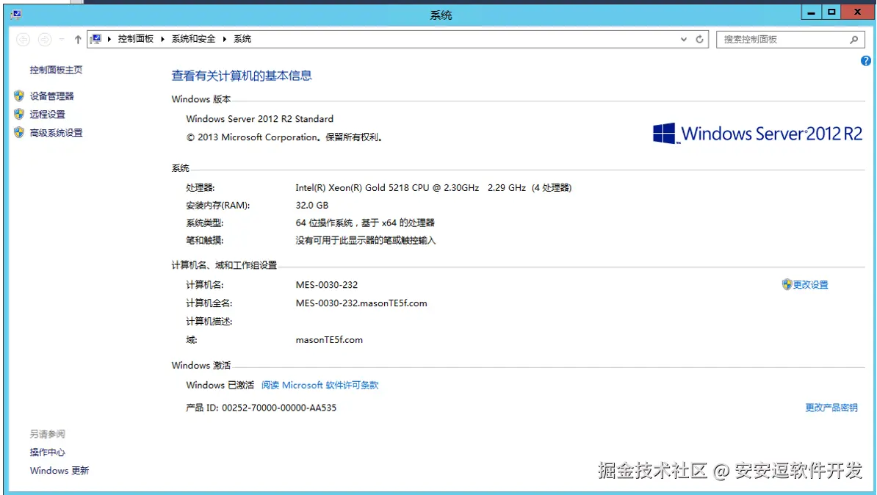The width and height of the screenshot is (877, 495).
Task: Click the shield icon beside 更改设置
Action: point(787,284)
